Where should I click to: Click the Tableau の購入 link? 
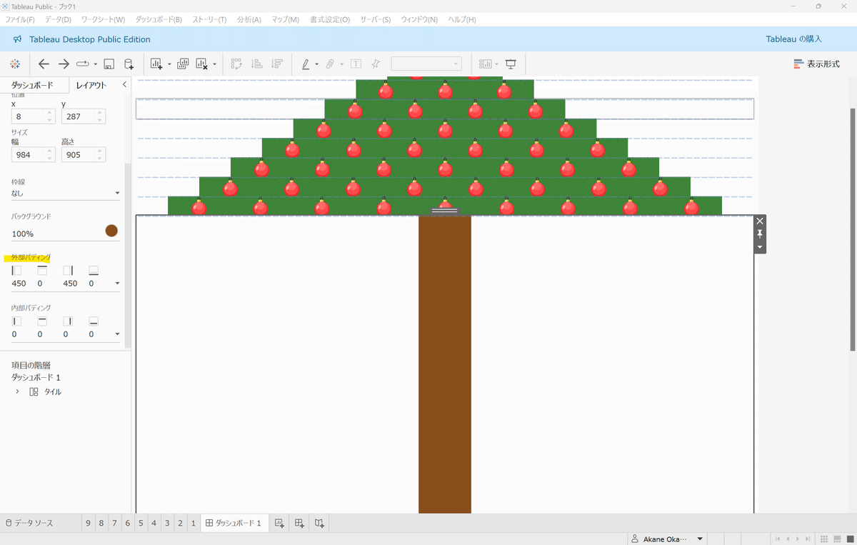pos(794,39)
